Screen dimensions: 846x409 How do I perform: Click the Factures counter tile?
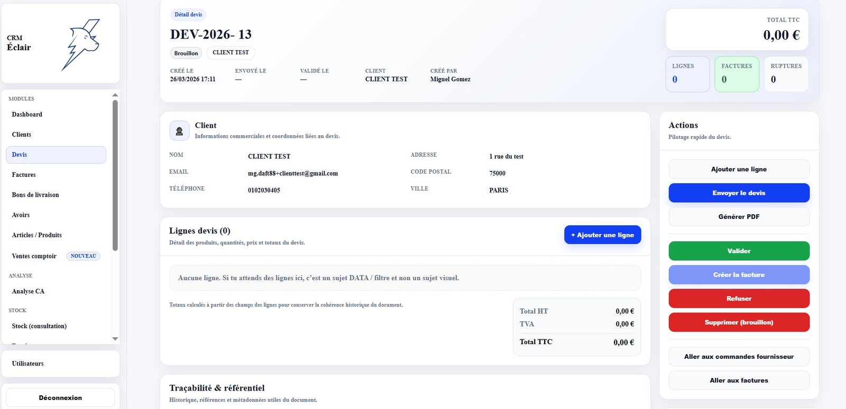tap(737, 74)
